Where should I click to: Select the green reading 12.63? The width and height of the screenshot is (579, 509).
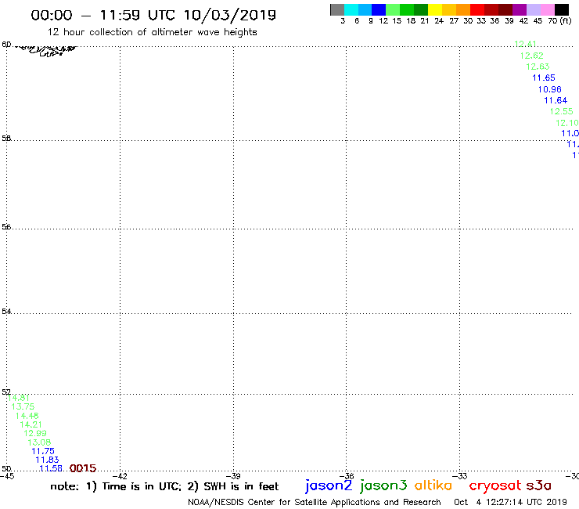(x=538, y=67)
